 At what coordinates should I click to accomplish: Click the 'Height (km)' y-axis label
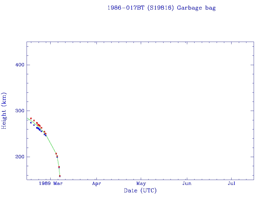click(x=4, y=111)
